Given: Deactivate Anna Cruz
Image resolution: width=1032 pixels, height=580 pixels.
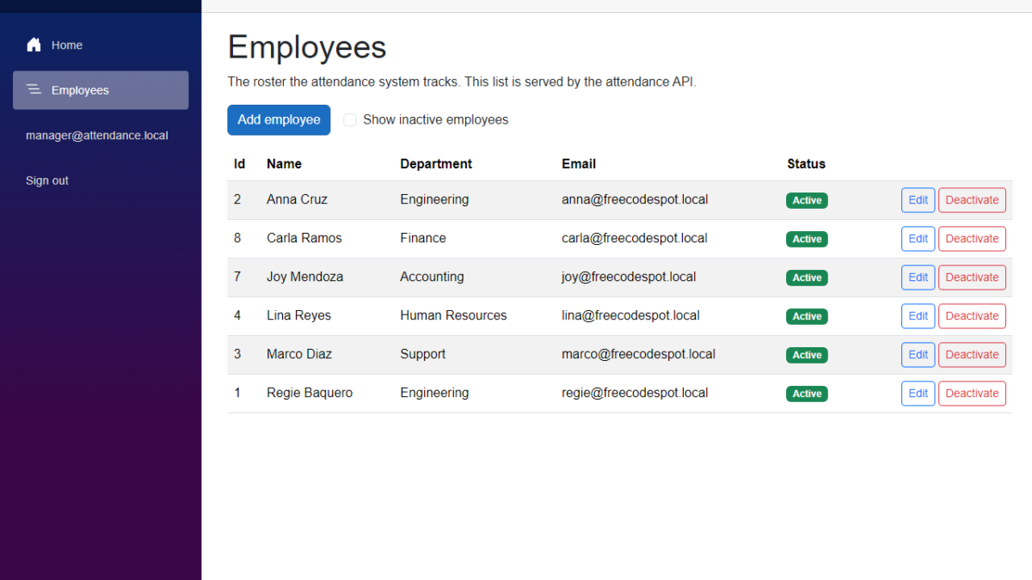Looking at the screenshot, I should coord(972,200).
